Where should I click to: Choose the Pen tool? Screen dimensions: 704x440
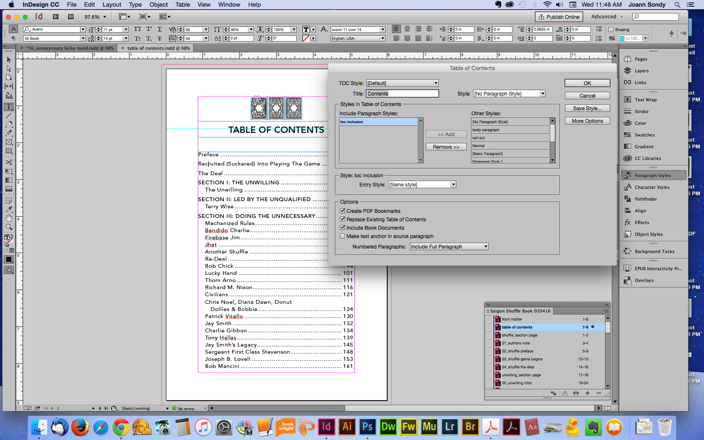coord(9,124)
